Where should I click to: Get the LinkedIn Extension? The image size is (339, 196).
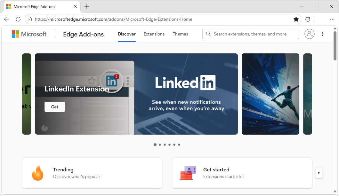click(55, 107)
